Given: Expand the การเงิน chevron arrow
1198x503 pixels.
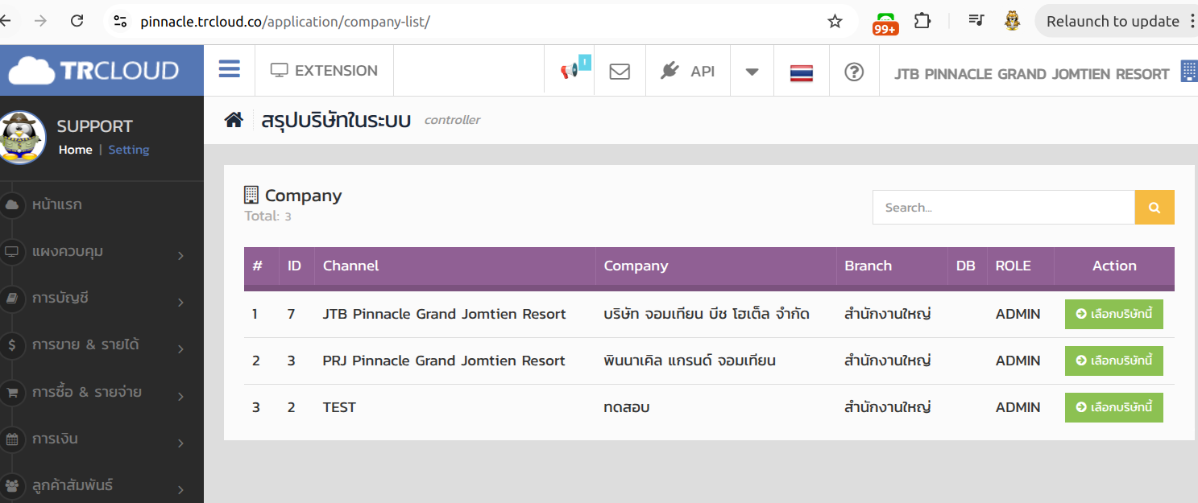Looking at the screenshot, I should tap(180, 443).
